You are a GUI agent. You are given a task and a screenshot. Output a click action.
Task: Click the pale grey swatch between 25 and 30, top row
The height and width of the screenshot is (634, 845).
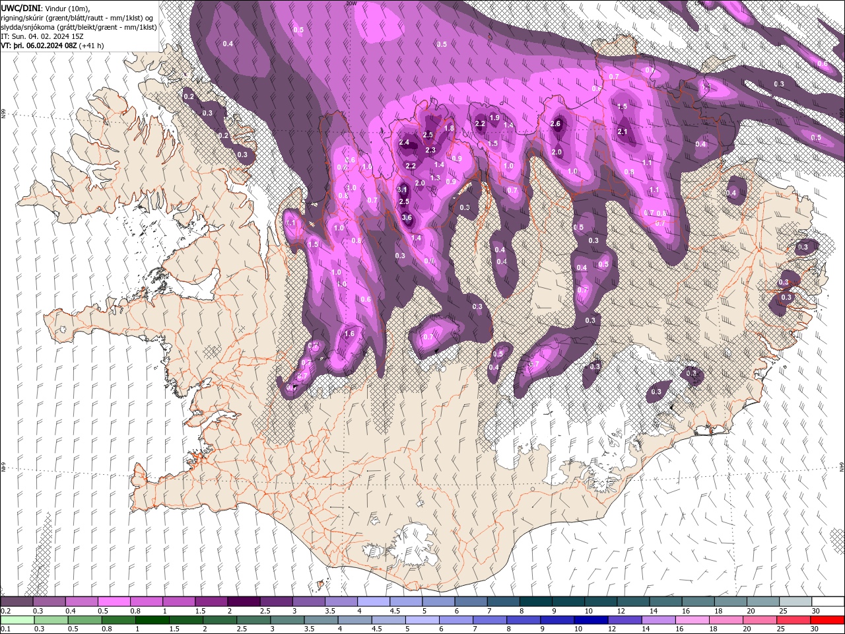click(796, 602)
